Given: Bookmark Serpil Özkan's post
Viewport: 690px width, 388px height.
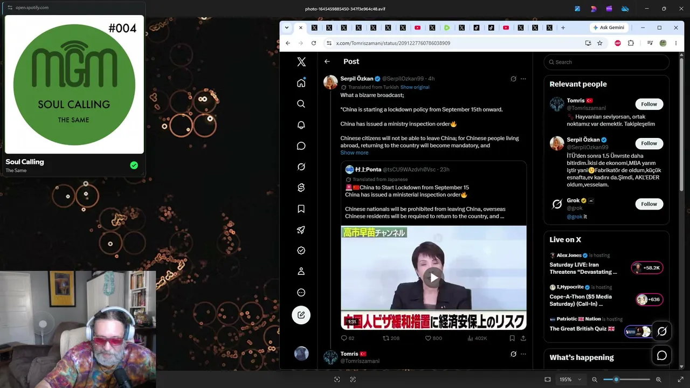Looking at the screenshot, I should (x=512, y=338).
